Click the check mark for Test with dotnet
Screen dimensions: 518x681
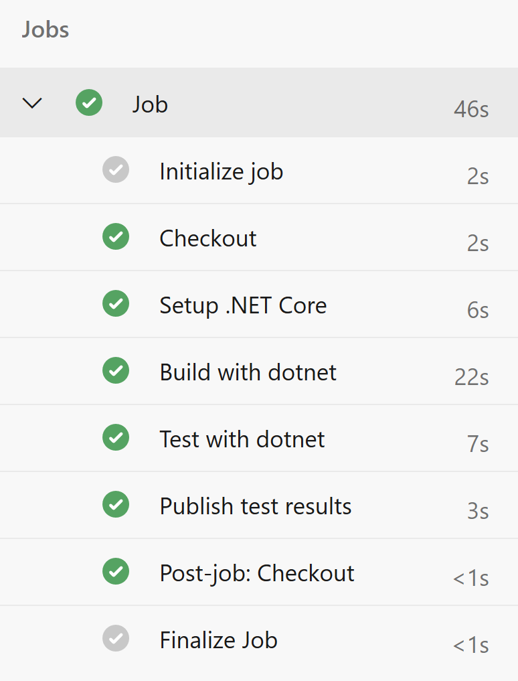[x=116, y=438]
